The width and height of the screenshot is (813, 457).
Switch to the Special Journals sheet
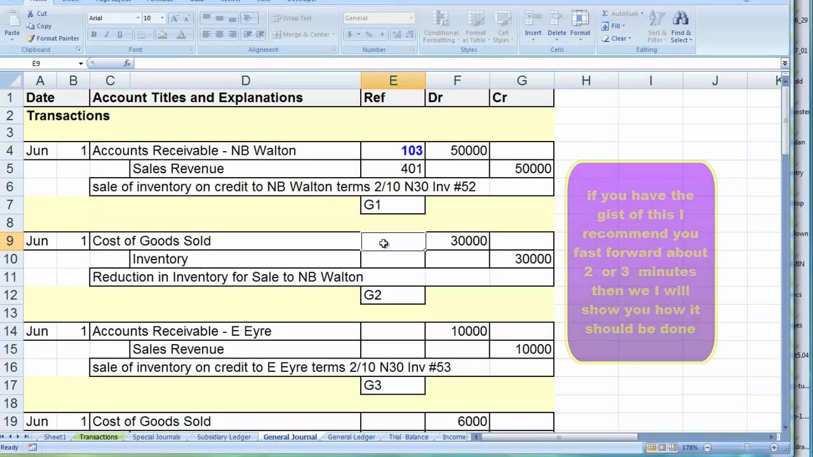(156, 437)
